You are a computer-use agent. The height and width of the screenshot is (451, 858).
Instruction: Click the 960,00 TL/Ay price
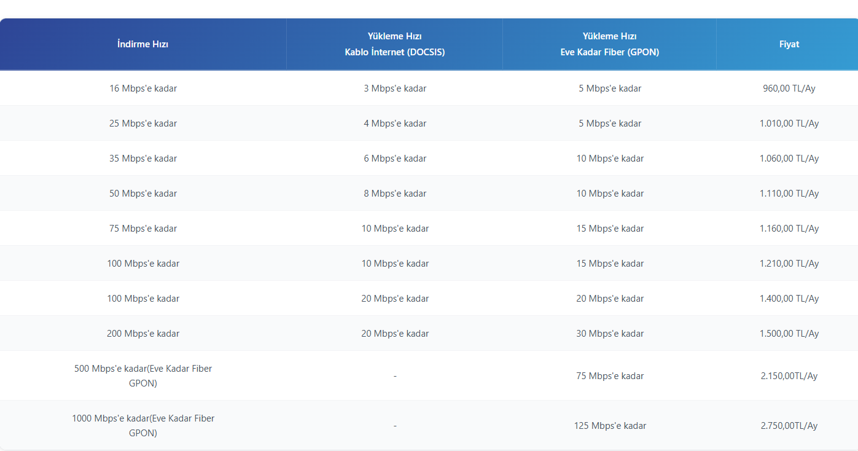(x=789, y=88)
